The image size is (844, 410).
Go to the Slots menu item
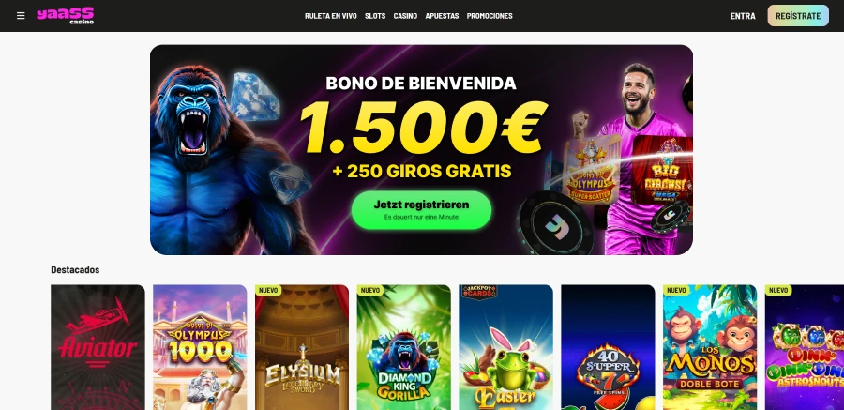tap(375, 16)
